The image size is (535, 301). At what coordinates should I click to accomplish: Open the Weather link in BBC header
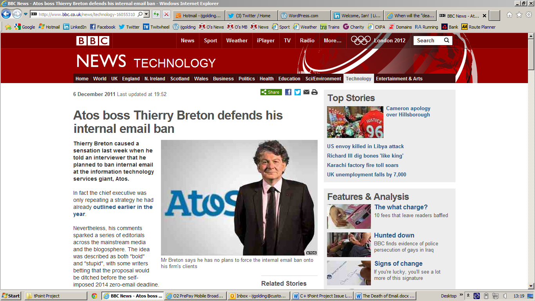tap(237, 40)
